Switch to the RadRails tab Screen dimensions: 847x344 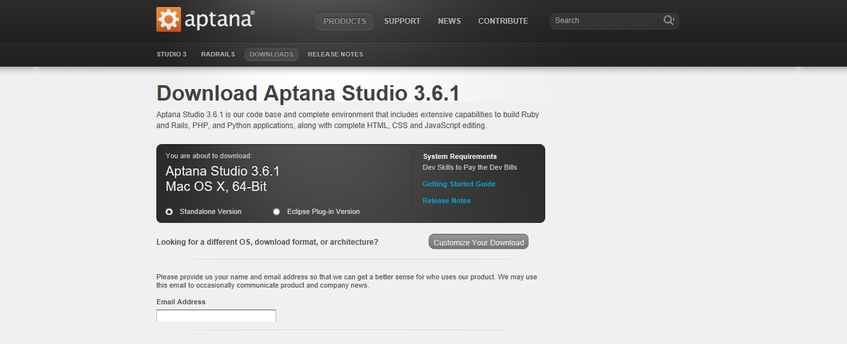tap(218, 54)
